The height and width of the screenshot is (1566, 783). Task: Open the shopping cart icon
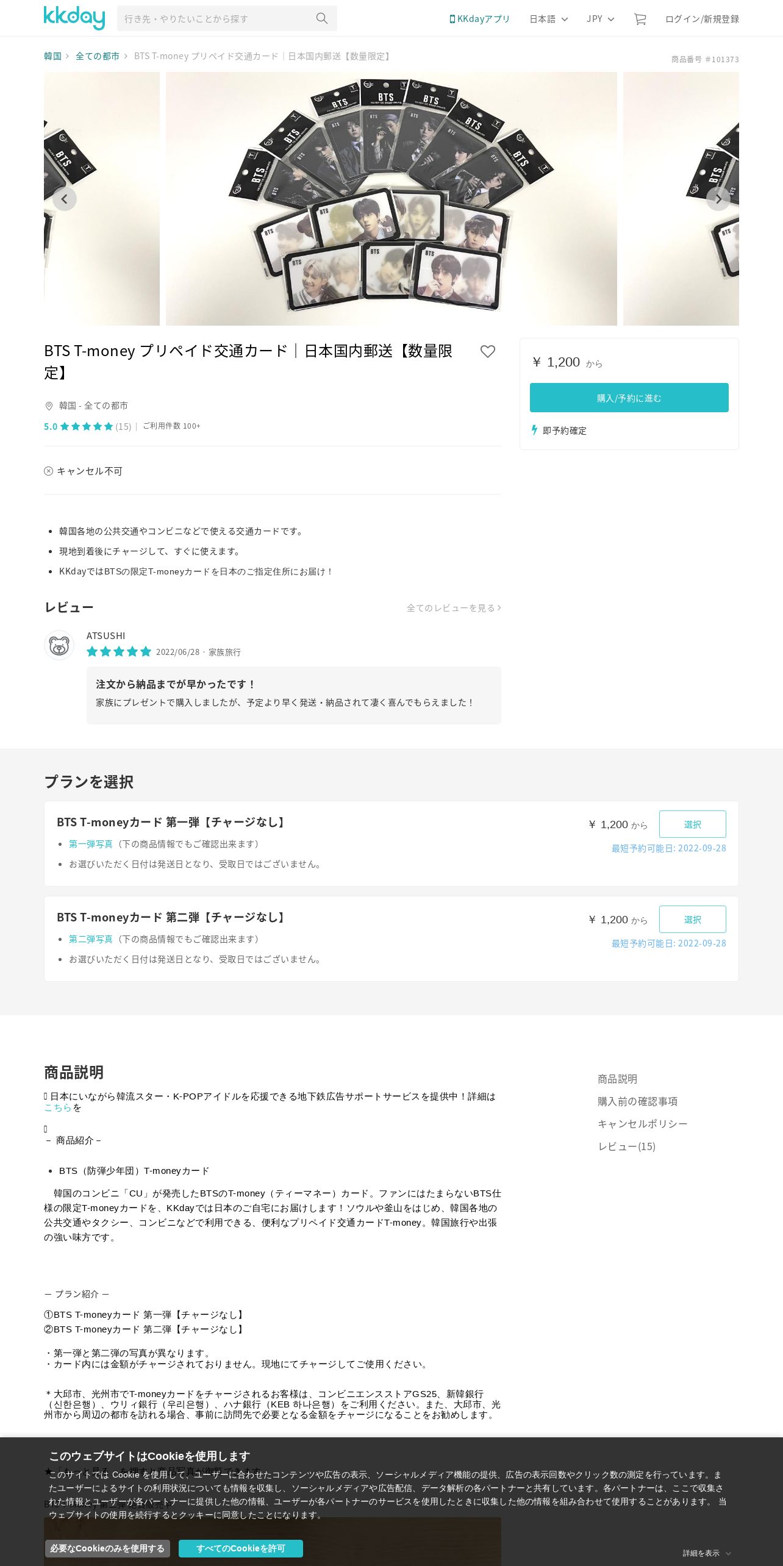tap(640, 19)
